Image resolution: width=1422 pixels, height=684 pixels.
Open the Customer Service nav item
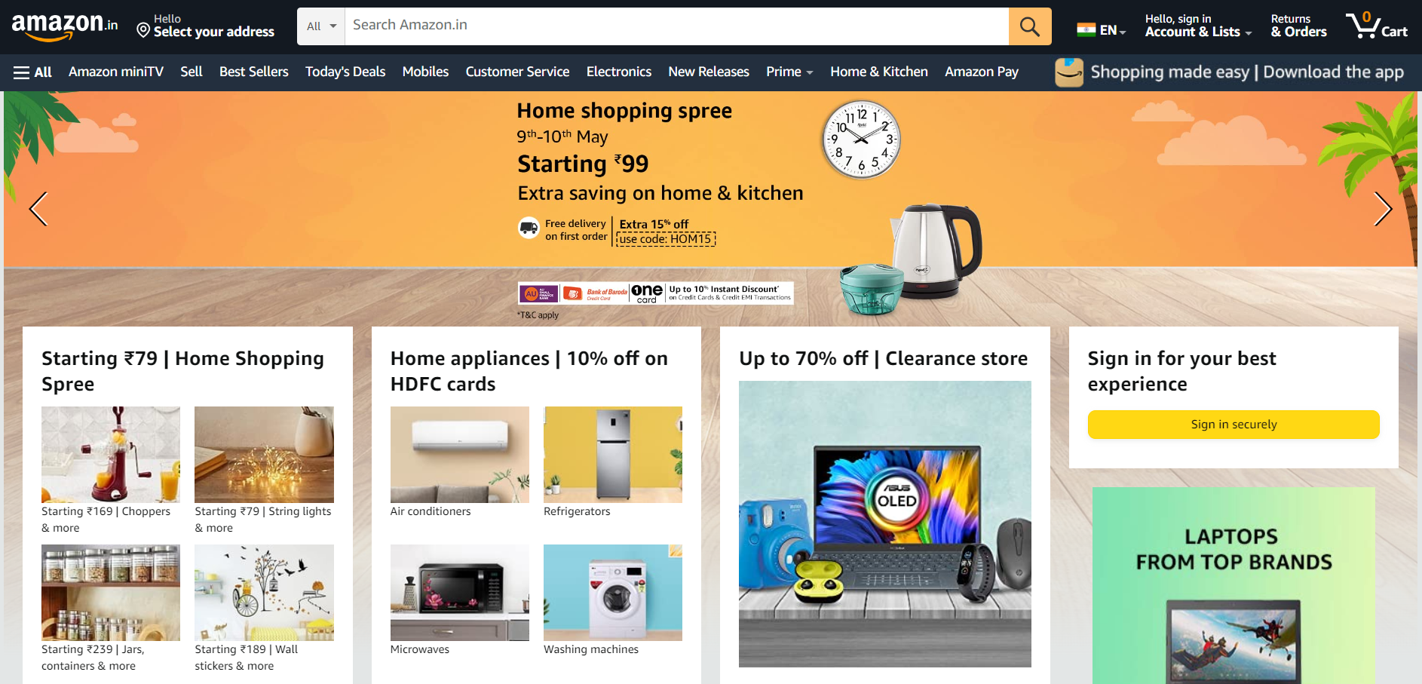(x=517, y=72)
